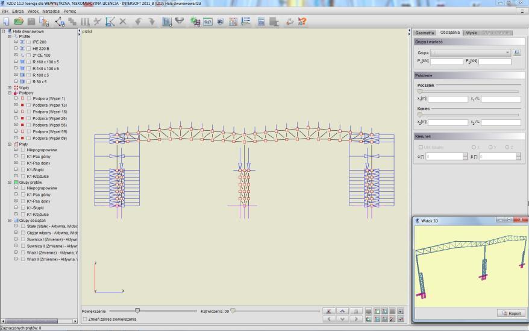Click the blue list lines toolbar icon

(x=246, y=22)
